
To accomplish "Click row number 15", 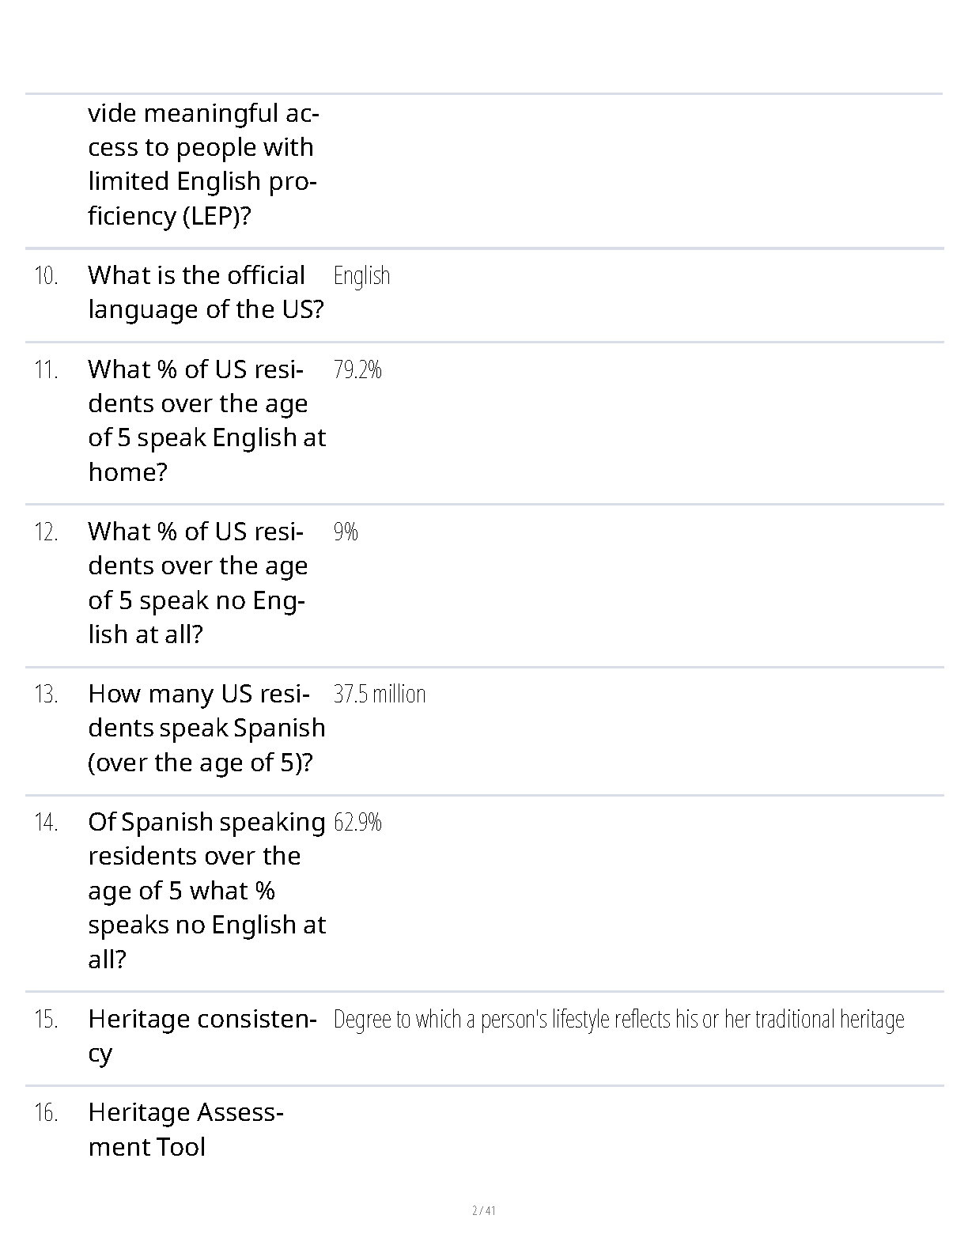I will 46,1020.
